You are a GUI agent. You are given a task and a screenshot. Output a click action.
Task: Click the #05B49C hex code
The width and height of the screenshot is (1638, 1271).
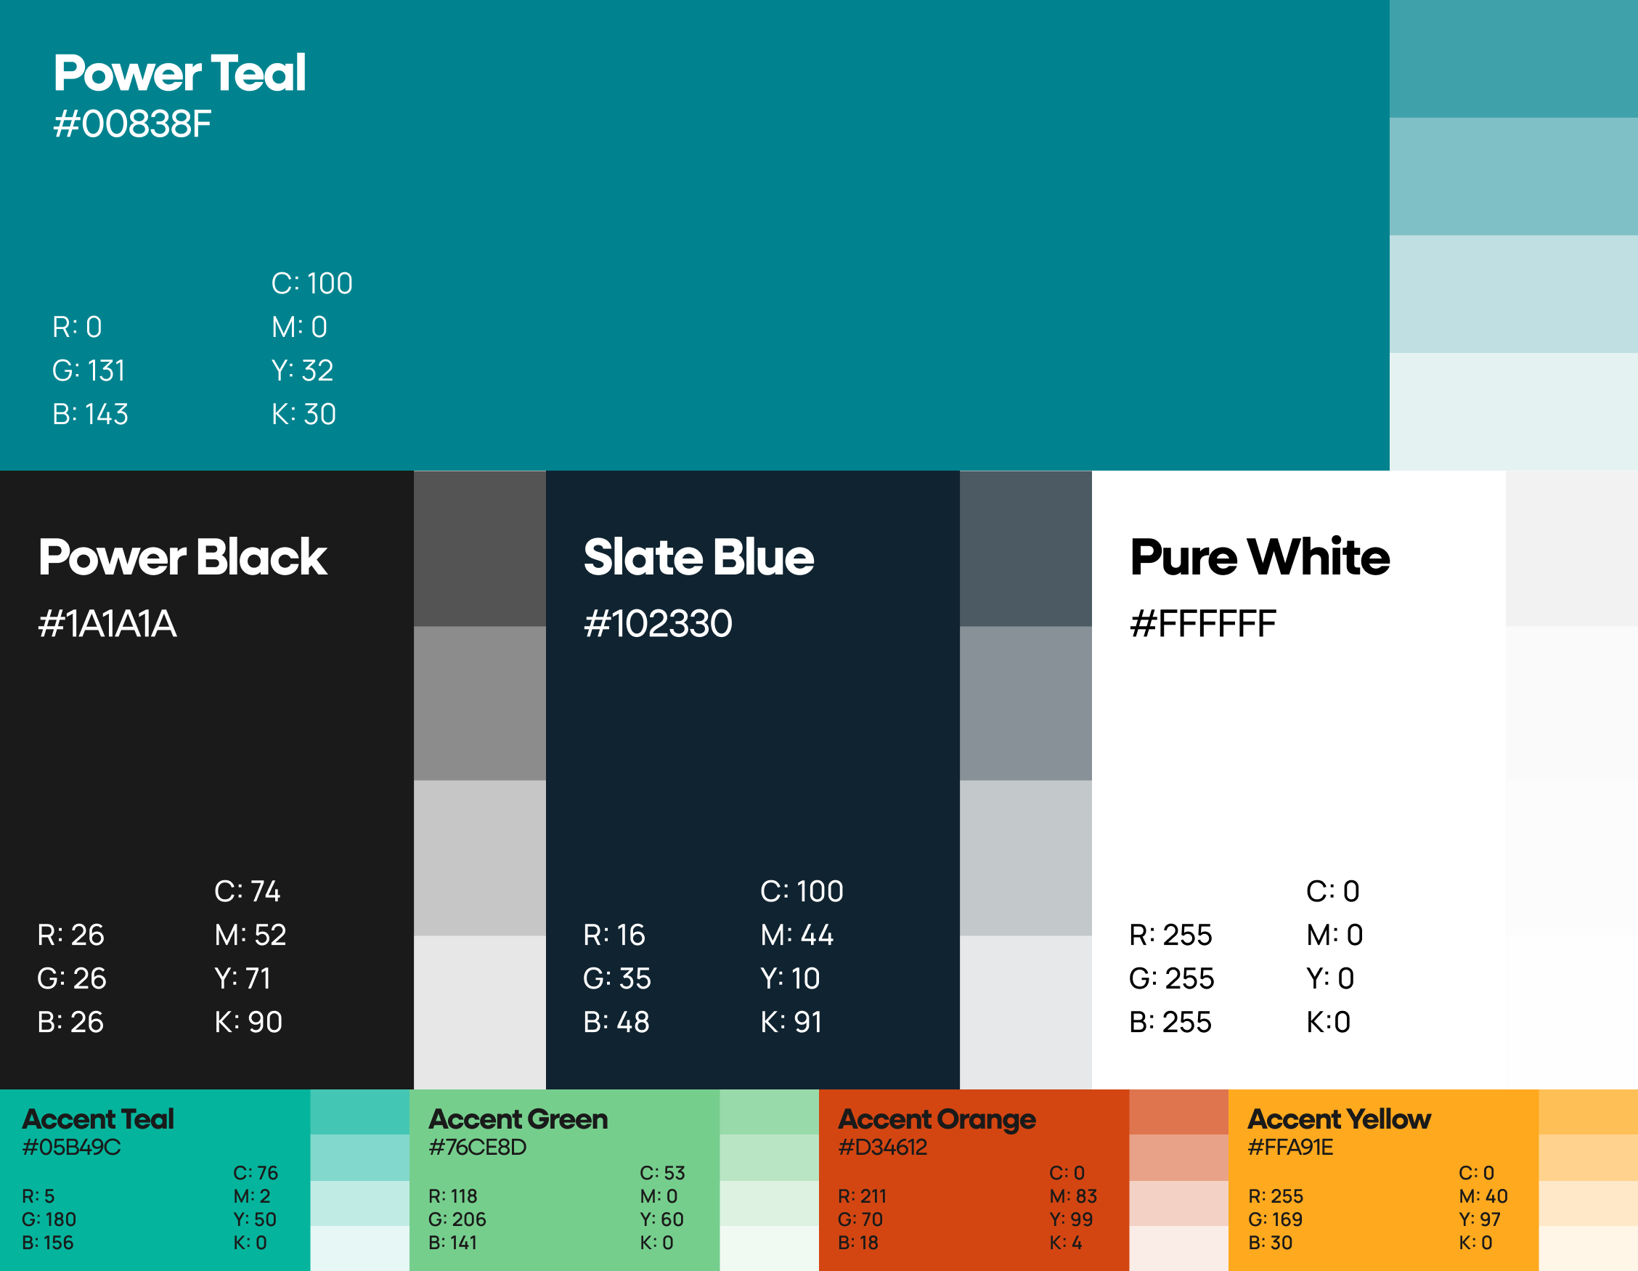pyautogui.click(x=71, y=1148)
